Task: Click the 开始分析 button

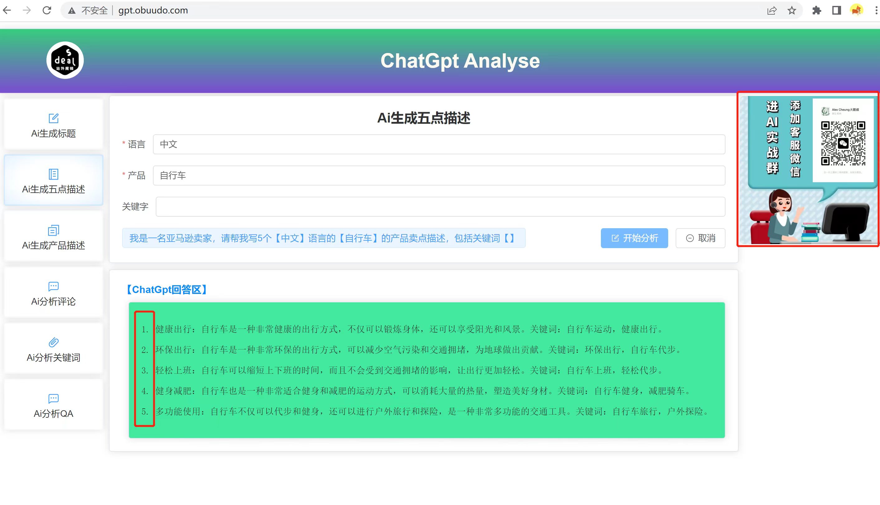Action: (x=634, y=238)
